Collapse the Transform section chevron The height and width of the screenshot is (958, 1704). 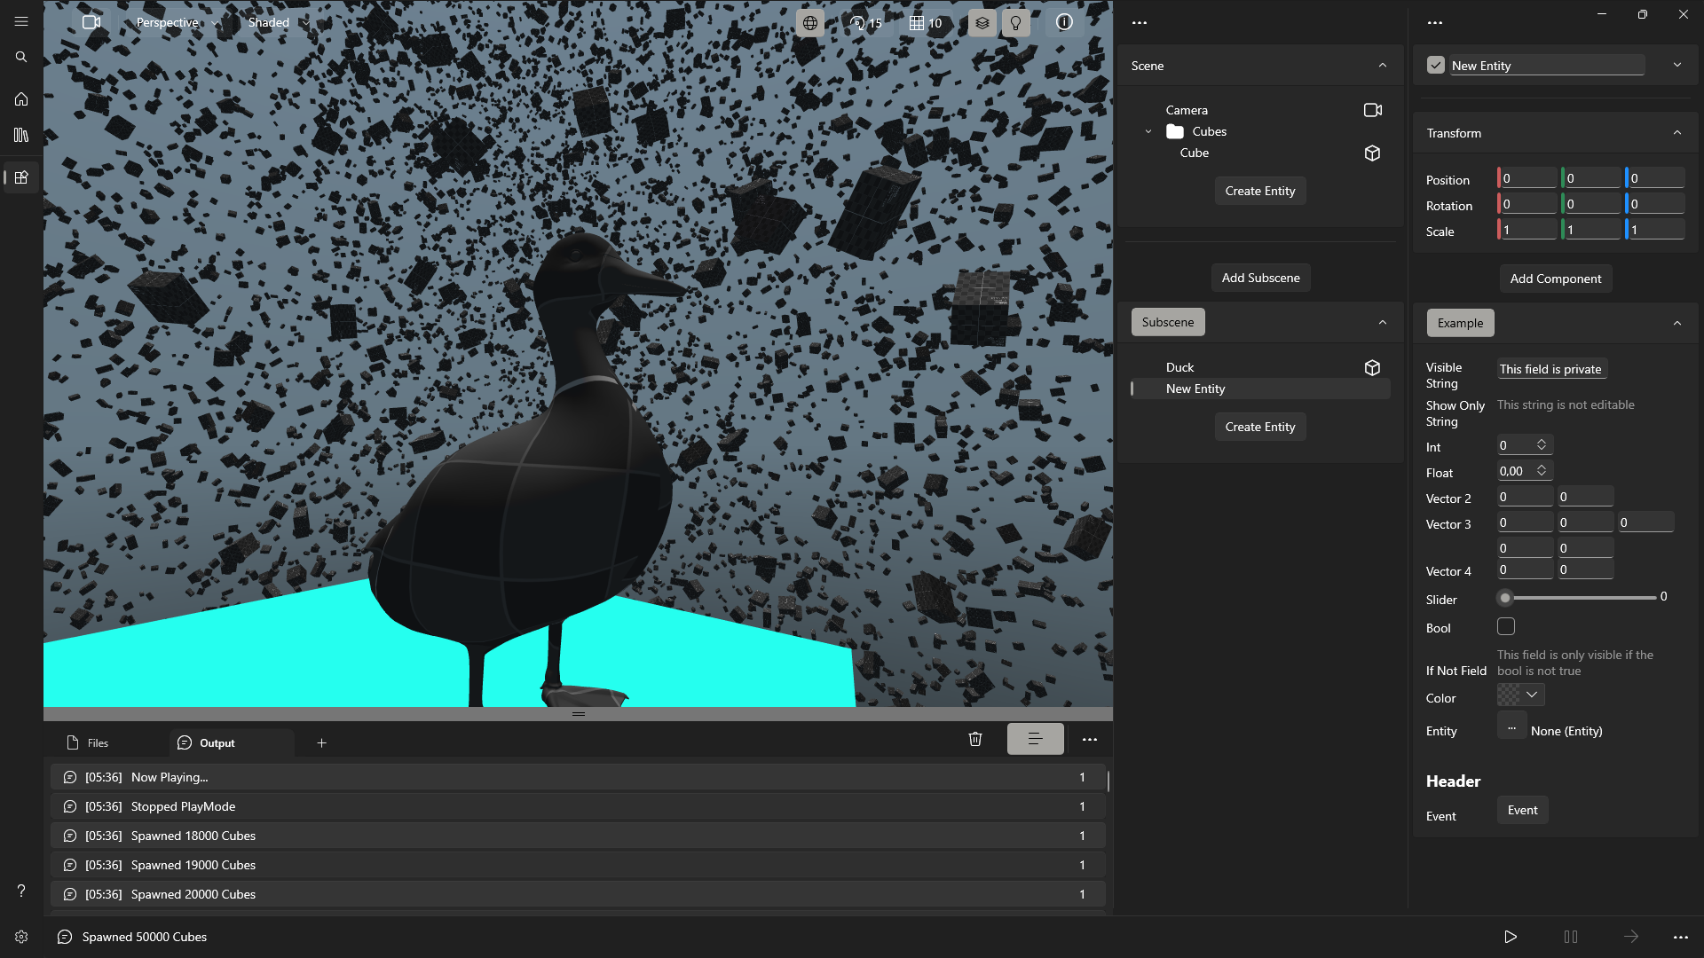[1677, 133]
